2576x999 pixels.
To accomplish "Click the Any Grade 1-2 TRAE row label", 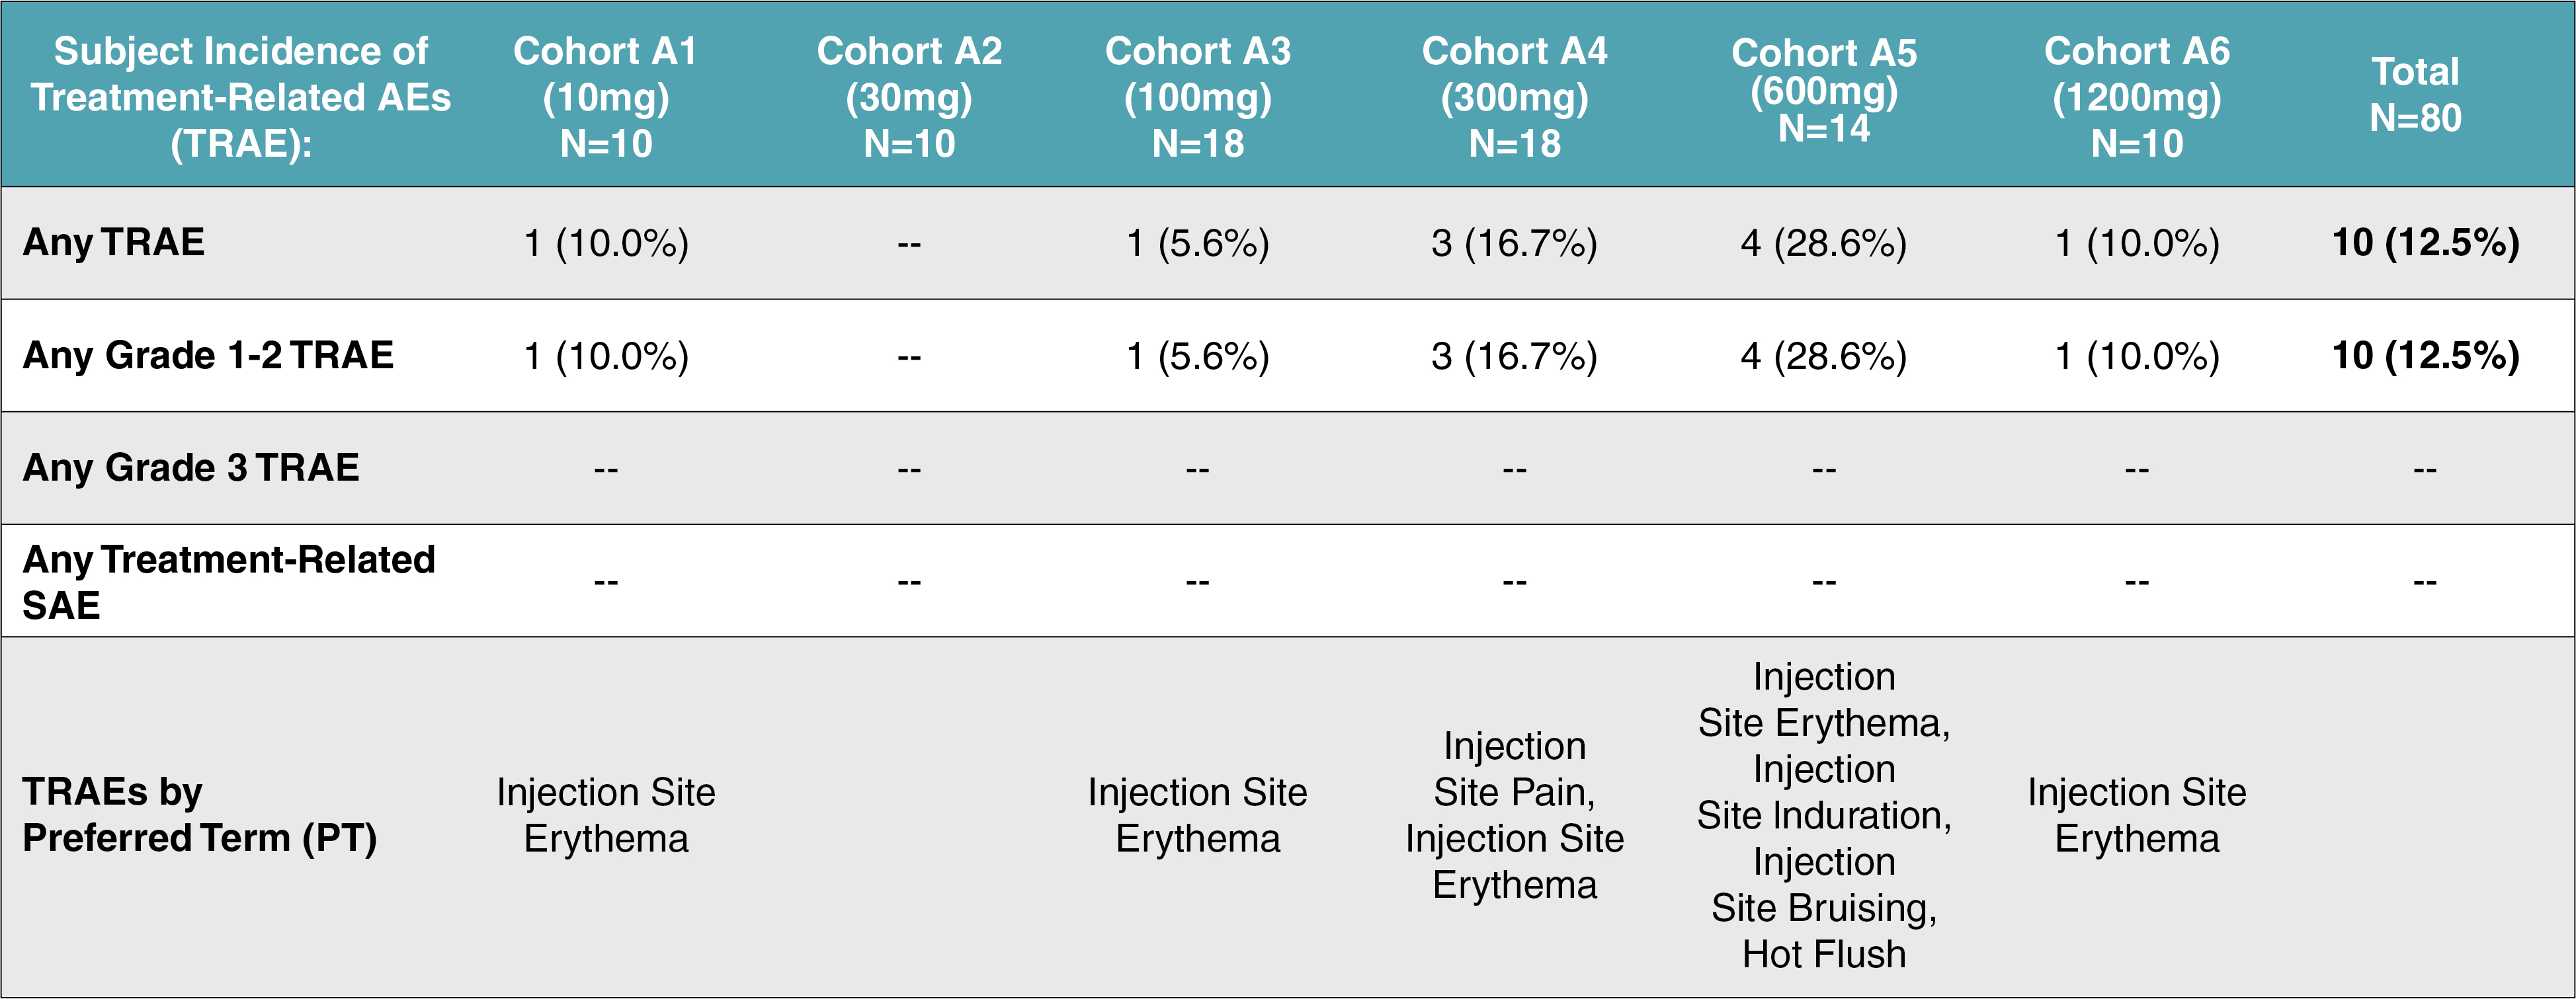I will (x=208, y=356).
